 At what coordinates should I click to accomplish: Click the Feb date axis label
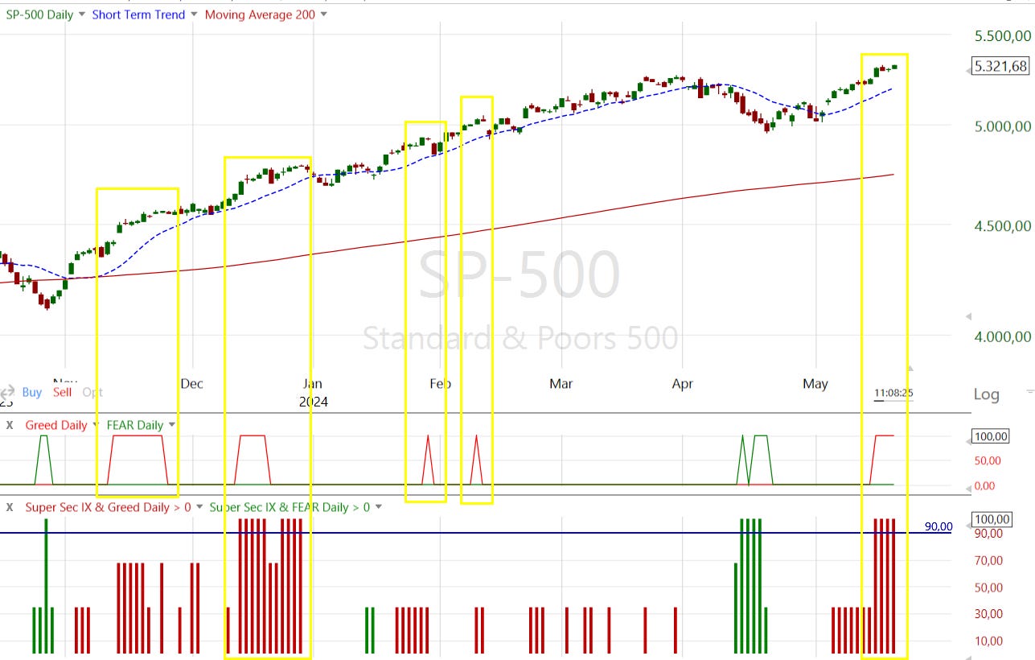point(440,384)
